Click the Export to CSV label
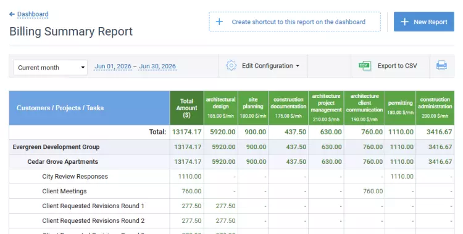This screenshot has width=463, height=234. (397, 66)
